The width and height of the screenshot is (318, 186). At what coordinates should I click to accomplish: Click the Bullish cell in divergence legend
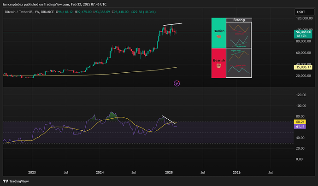coord(218,33)
